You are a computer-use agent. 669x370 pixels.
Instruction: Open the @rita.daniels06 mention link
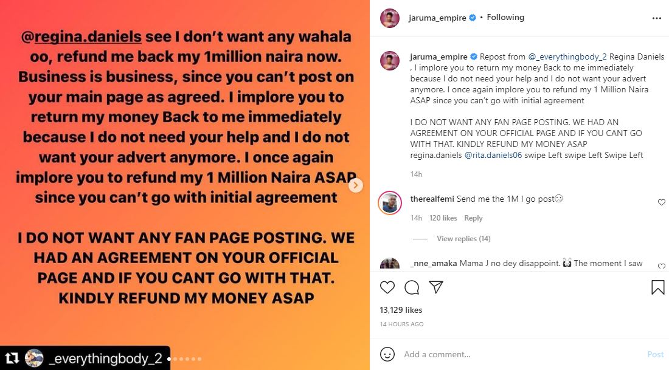click(x=493, y=156)
